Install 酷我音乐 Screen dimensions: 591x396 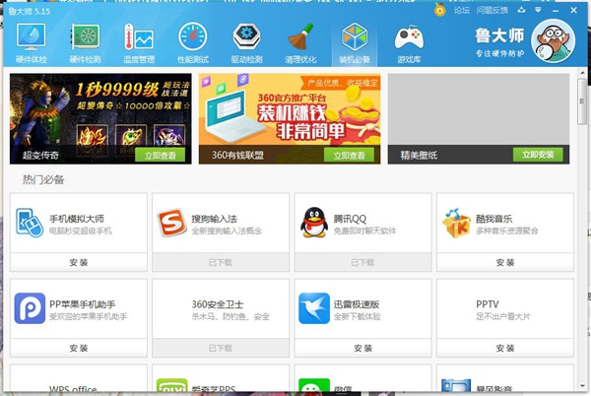tap(505, 262)
